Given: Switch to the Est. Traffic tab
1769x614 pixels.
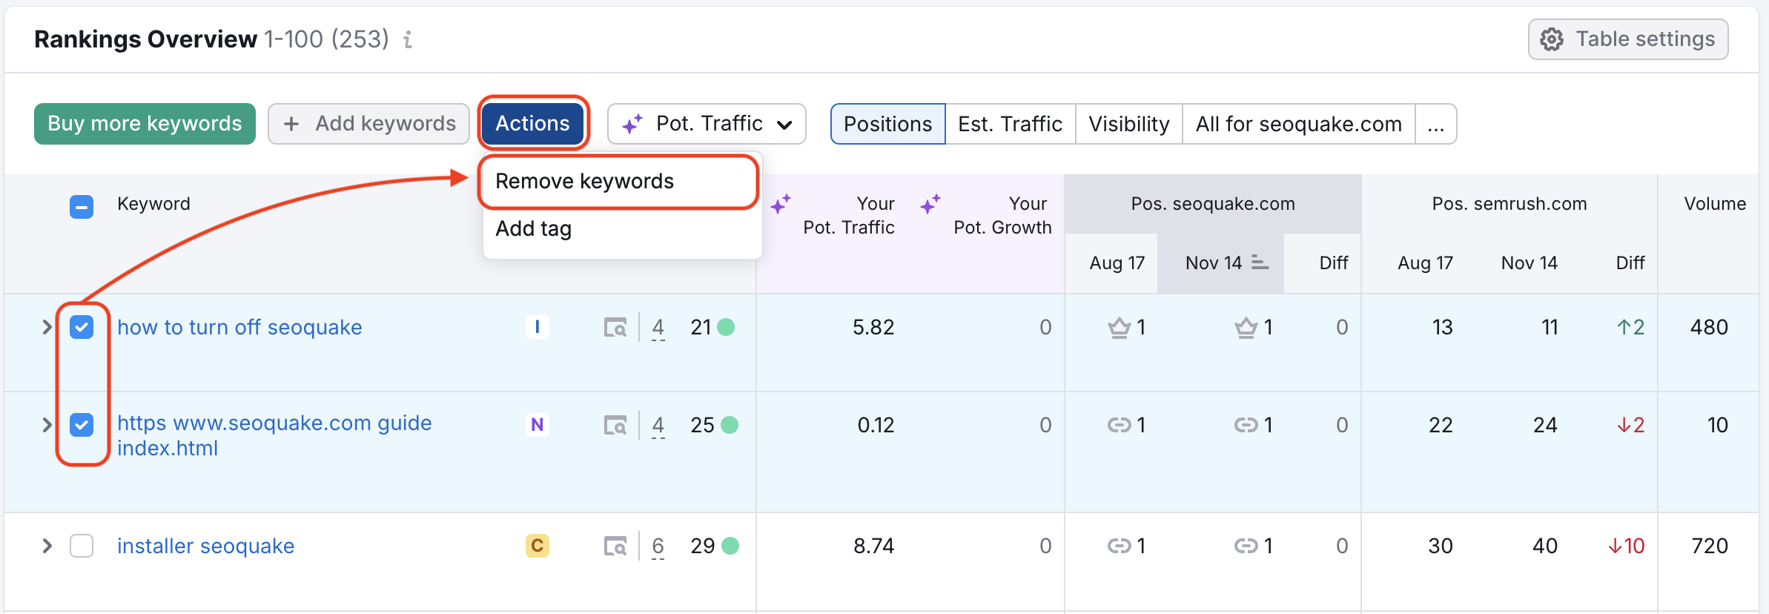Looking at the screenshot, I should click(x=1010, y=124).
